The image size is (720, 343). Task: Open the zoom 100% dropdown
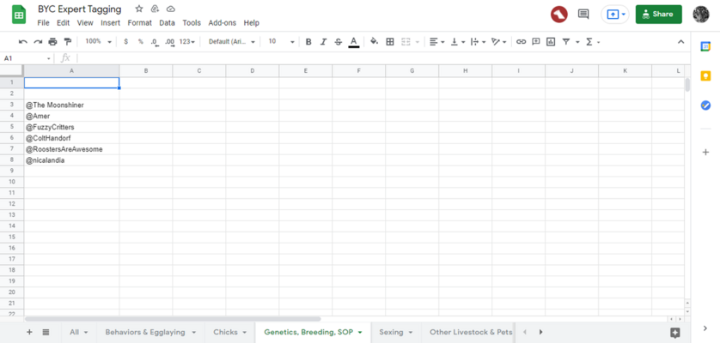(x=98, y=42)
